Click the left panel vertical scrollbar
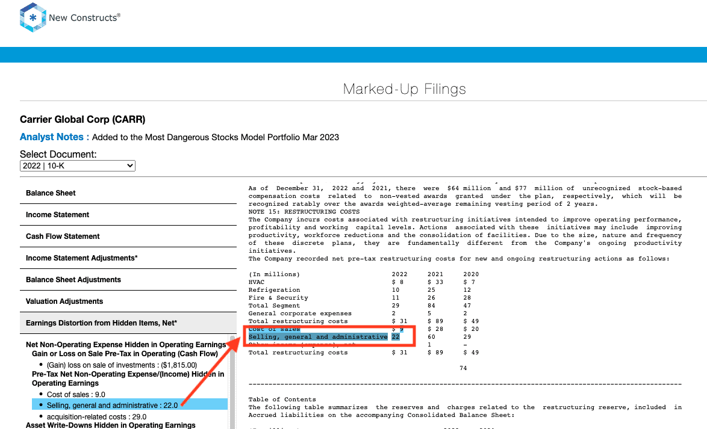Image resolution: width=707 pixels, height=429 pixels. pos(232,382)
